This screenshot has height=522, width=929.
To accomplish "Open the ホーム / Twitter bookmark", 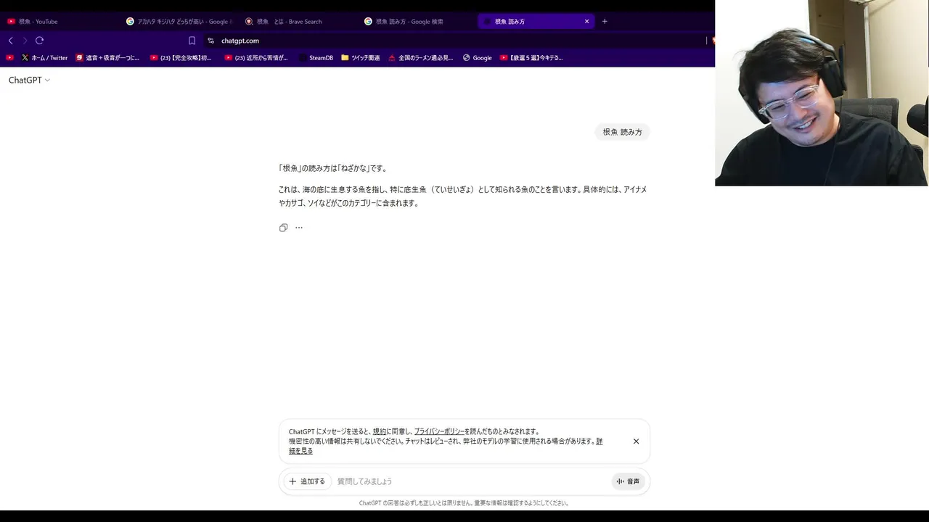I will [x=44, y=57].
